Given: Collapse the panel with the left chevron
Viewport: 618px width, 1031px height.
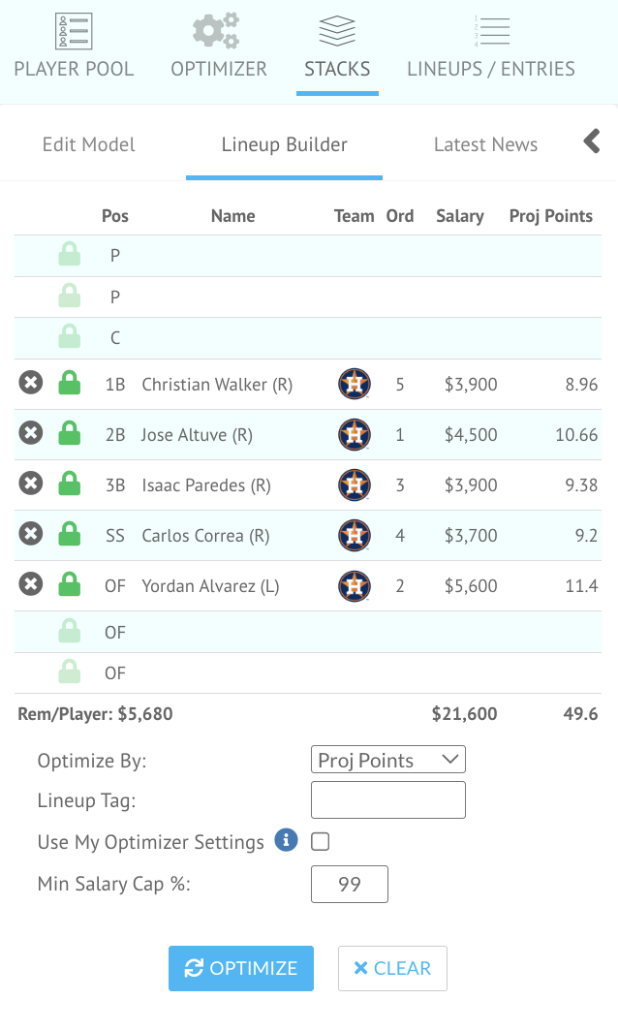Looking at the screenshot, I should pos(592,142).
